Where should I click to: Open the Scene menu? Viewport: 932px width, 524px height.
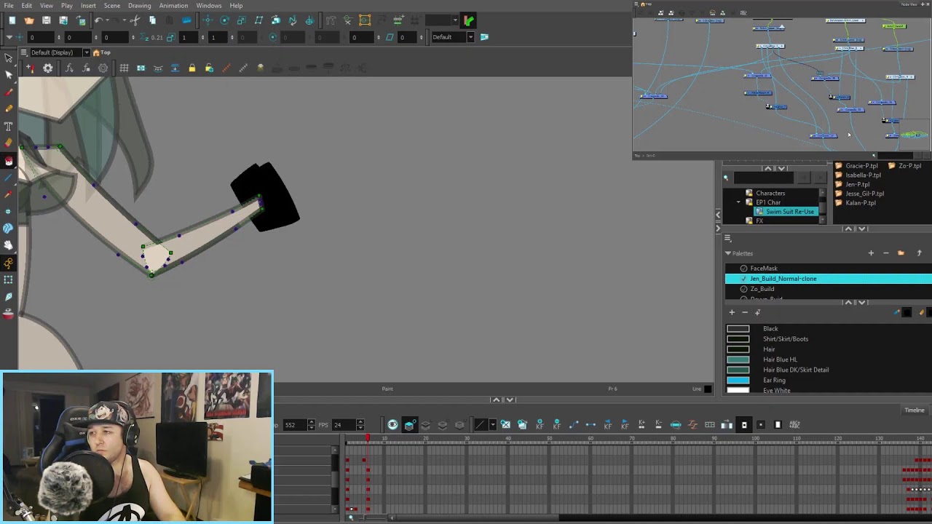112,6
